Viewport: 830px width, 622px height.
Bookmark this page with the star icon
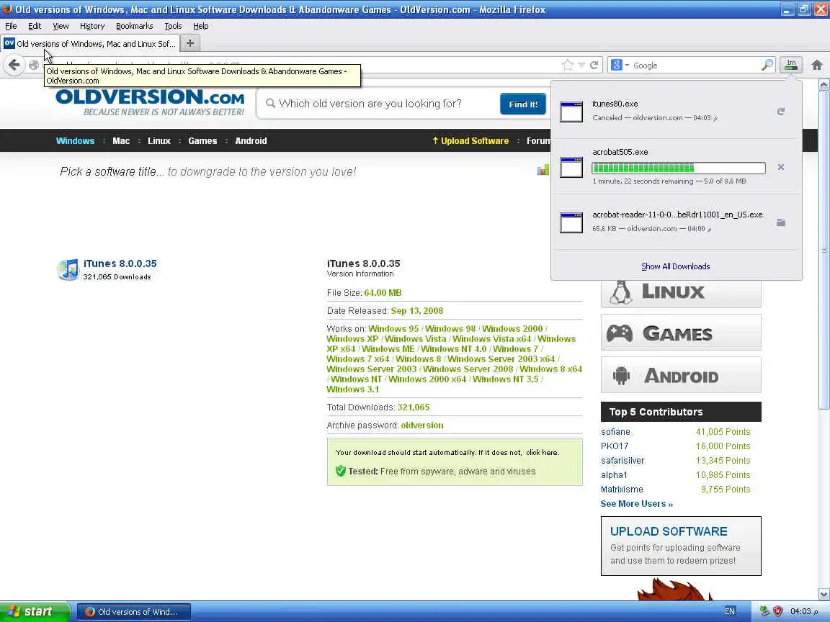(x=568, y=65)
